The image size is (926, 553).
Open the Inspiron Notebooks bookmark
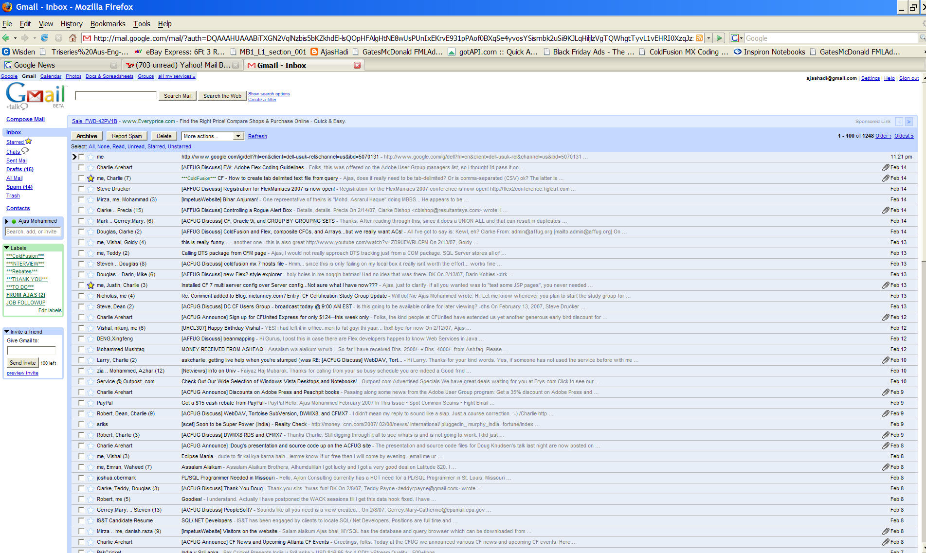(x=769, y=52)
